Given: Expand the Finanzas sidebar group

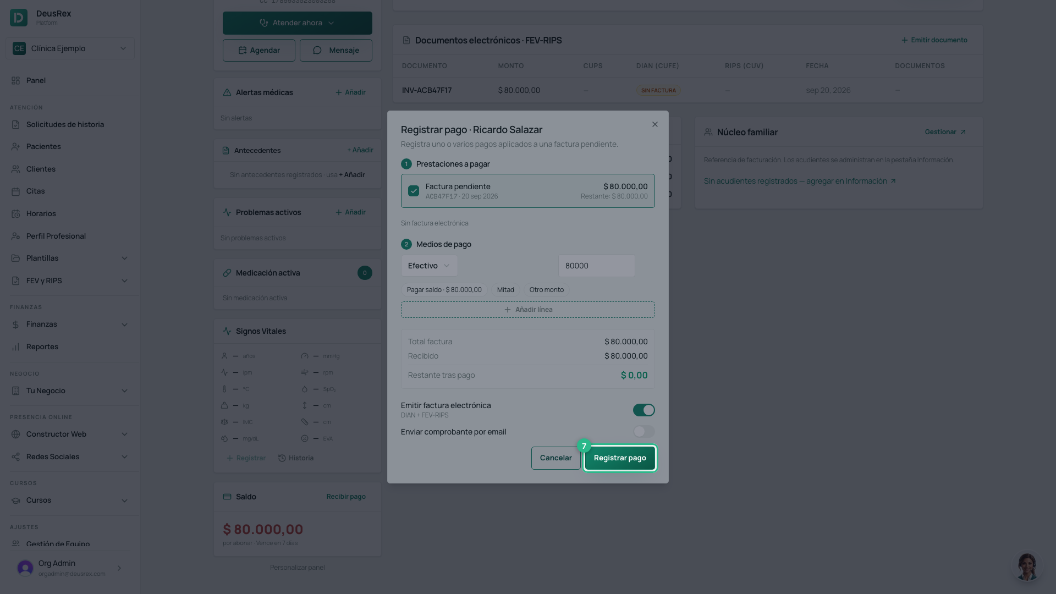Looking at the screenshot, I should tap(70, 324).
